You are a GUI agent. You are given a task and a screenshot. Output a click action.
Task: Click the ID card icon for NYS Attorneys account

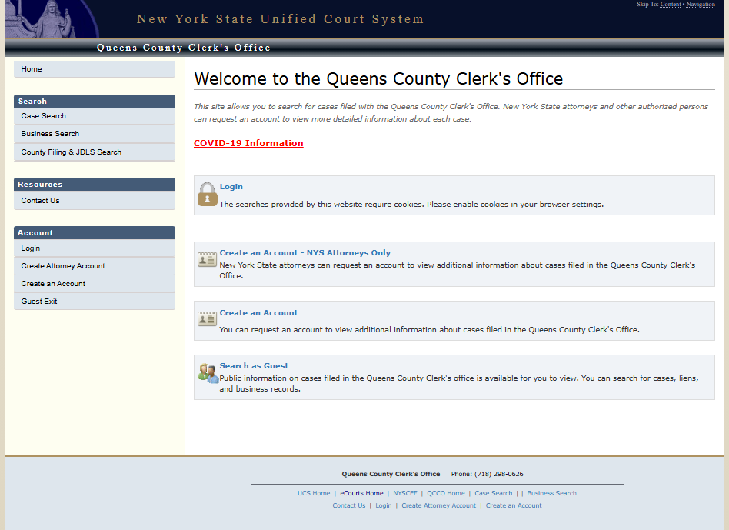point(207,259)
